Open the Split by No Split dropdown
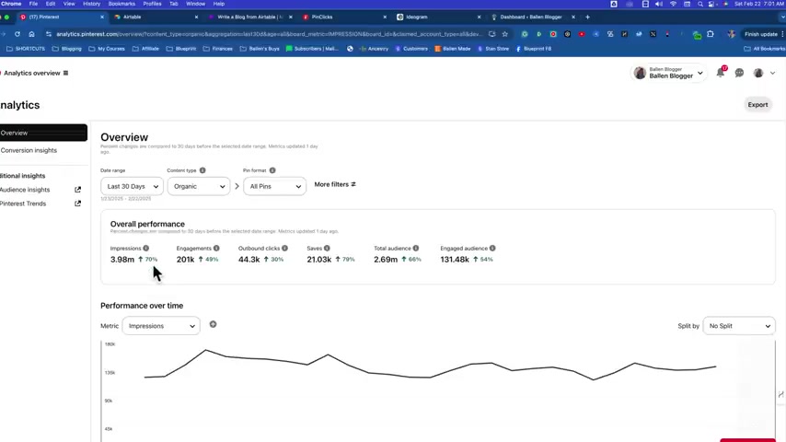The height and width of the screenshot is (442, 786). tap(739, 326)
